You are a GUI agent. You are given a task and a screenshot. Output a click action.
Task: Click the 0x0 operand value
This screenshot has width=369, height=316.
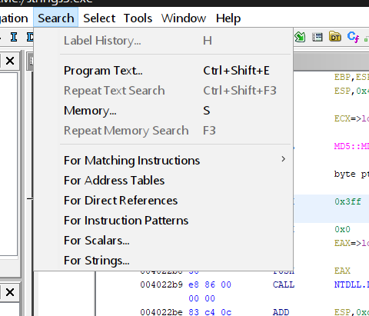pyautogui.click(x=342, y=229)
